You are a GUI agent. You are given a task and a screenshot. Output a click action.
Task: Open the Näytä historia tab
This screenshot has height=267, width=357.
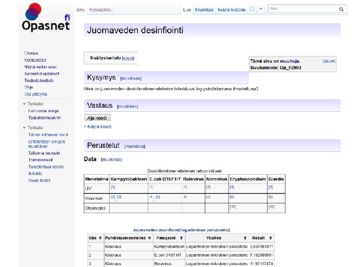(x=232, y=10)
